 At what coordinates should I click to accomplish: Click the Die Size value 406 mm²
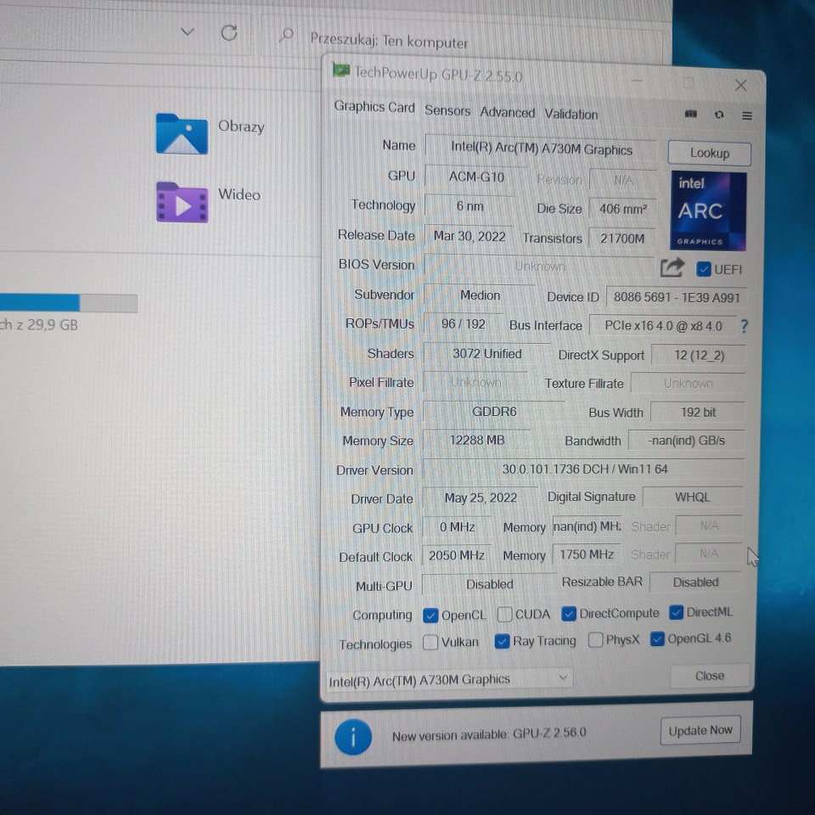pos(622,209)
